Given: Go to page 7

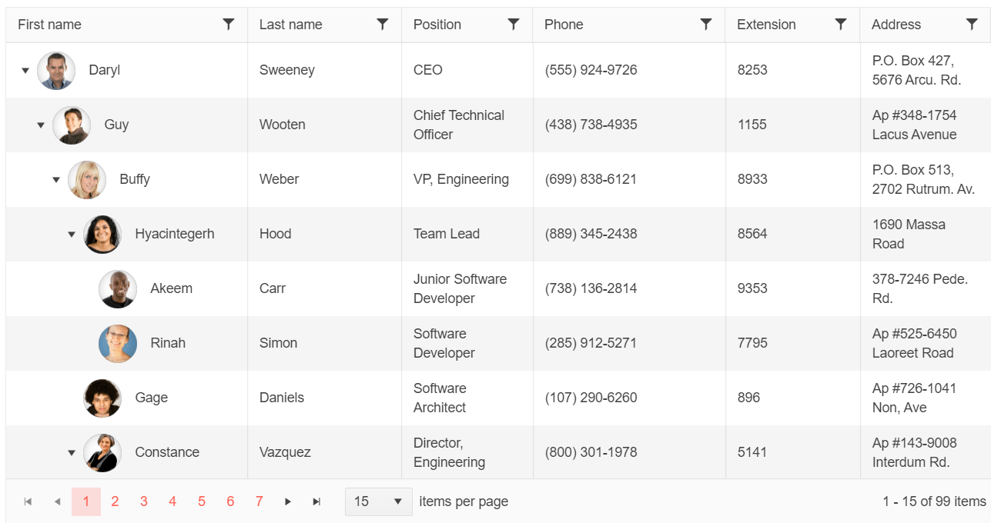Looking at the screenshot, I should (259, 501).
